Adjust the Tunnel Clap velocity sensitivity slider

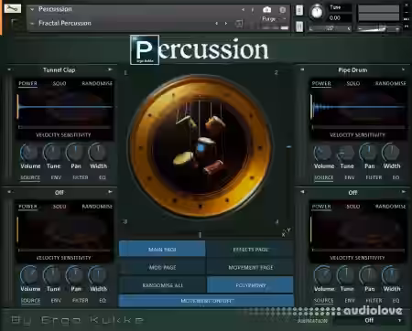point(64,127)
